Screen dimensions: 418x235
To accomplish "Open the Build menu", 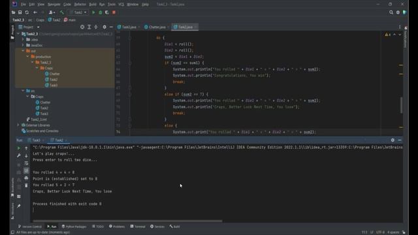I will click(x=93, y=5).
